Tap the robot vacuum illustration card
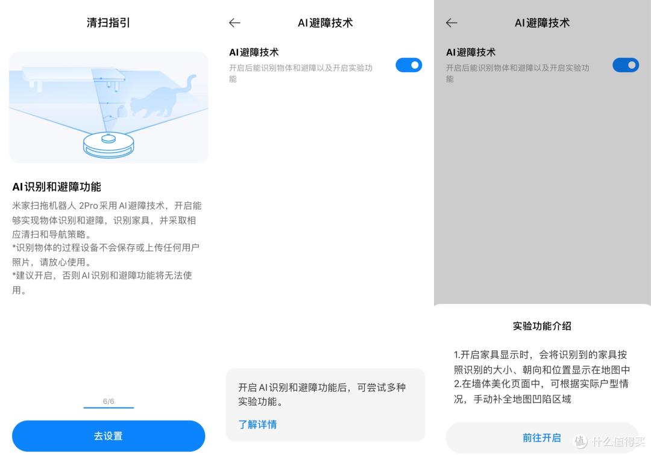This screenshot has width=651, height=455. click(x=108, y=107)
